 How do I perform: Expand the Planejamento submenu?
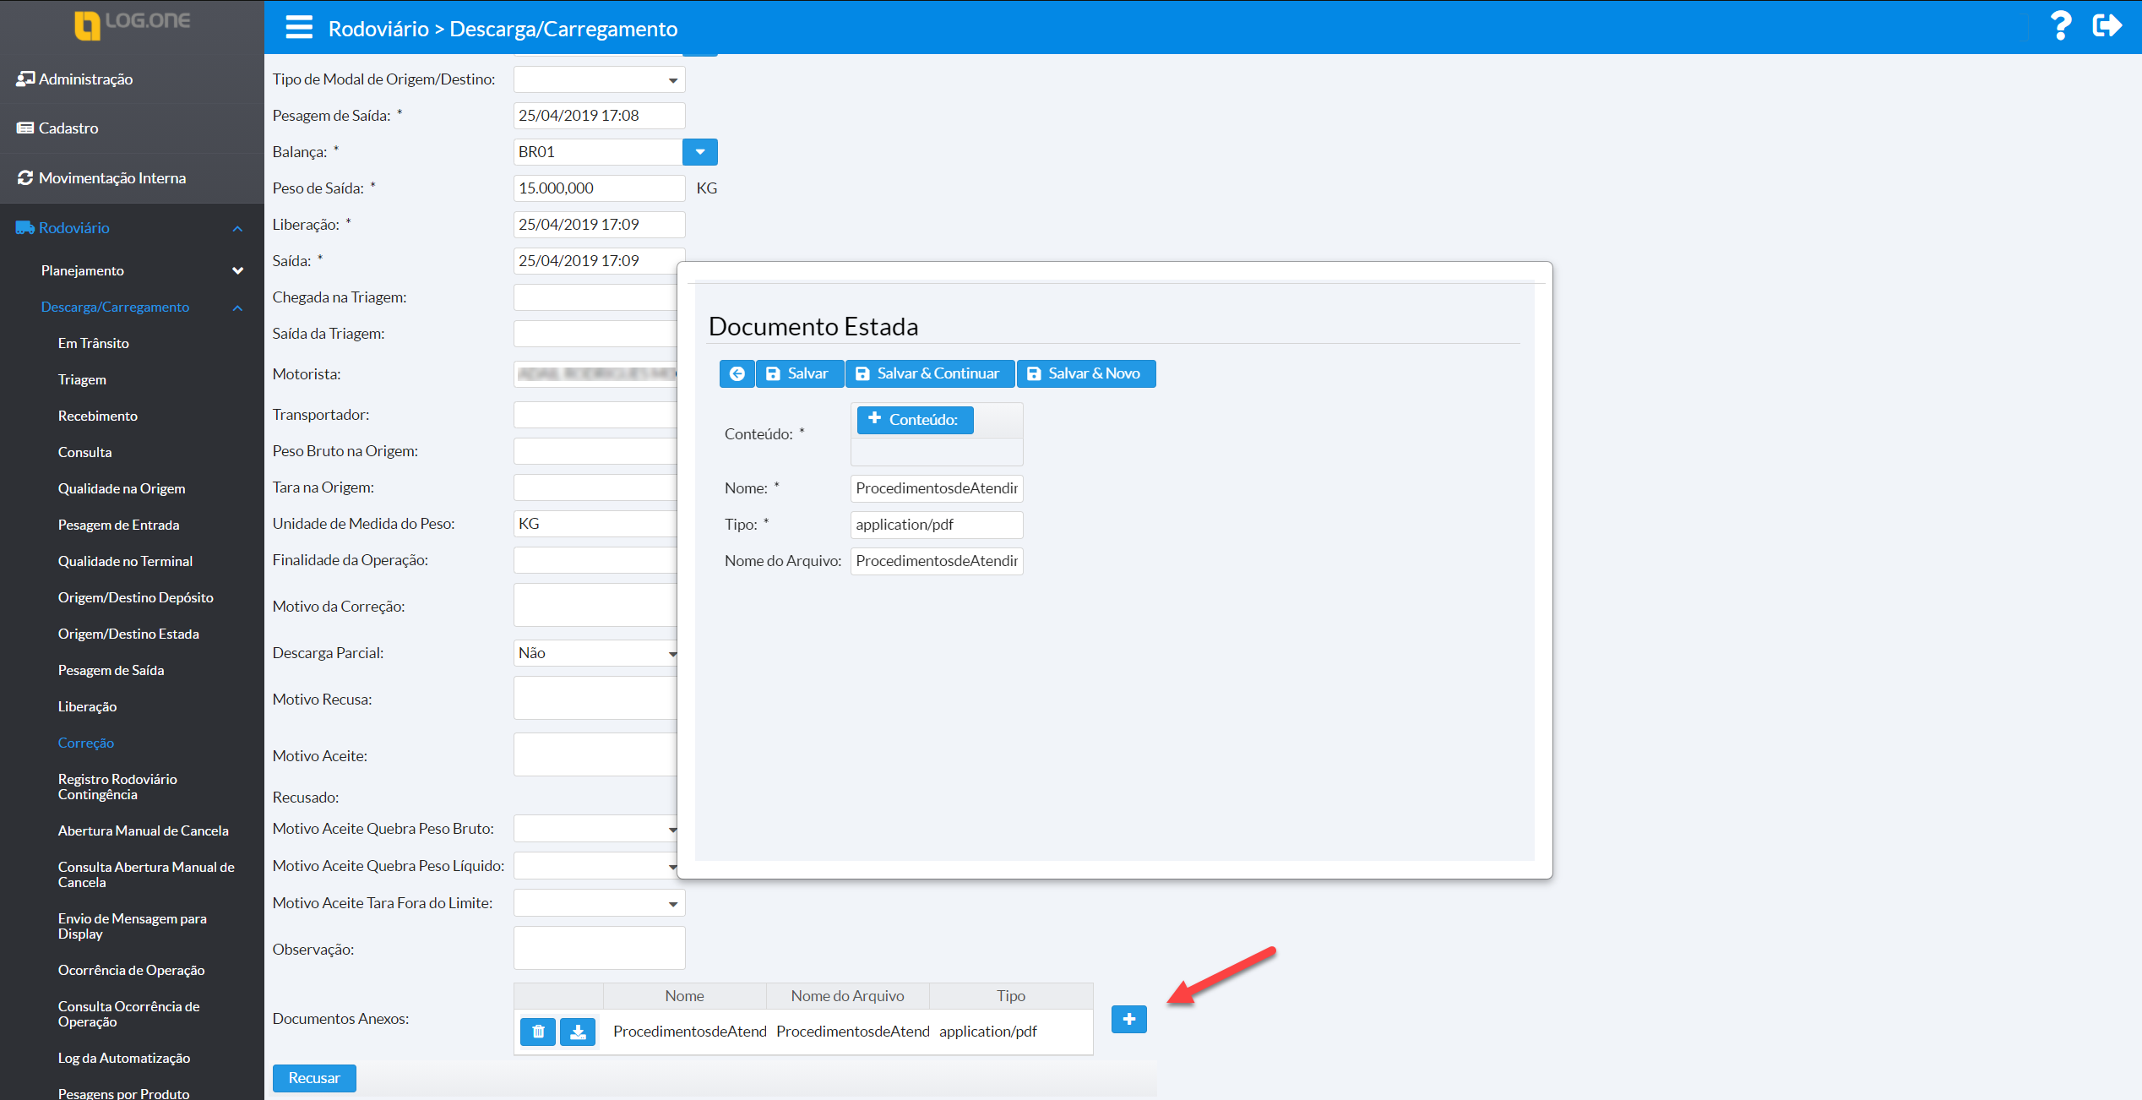coord(237,270)
